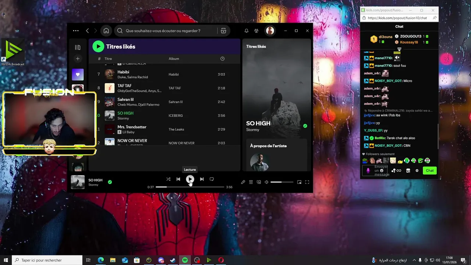This screenshot has width=471, height=265.
Task: Click the plus create button in sidebar
Action: 78,59
